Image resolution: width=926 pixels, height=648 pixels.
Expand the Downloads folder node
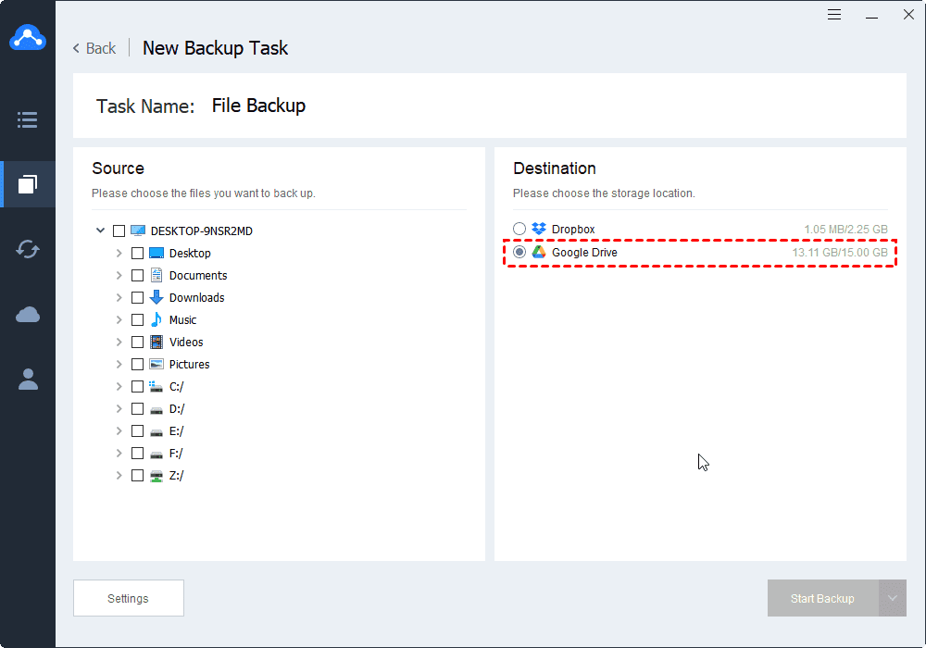click(119, 297)
